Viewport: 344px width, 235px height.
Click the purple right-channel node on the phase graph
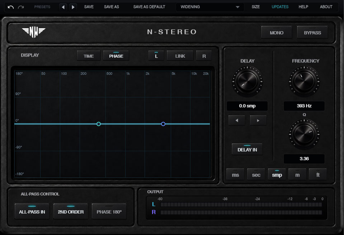[163, 124]
